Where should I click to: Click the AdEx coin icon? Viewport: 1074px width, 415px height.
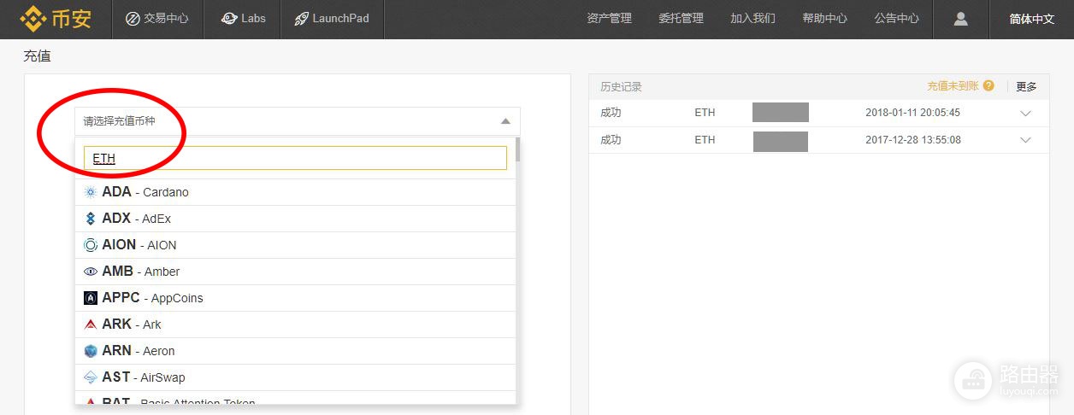pos(91,219)
